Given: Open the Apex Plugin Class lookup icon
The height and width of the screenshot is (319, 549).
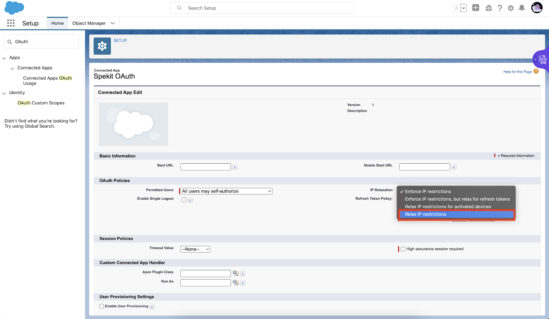Looking at the screenshot, I should 235,273.
